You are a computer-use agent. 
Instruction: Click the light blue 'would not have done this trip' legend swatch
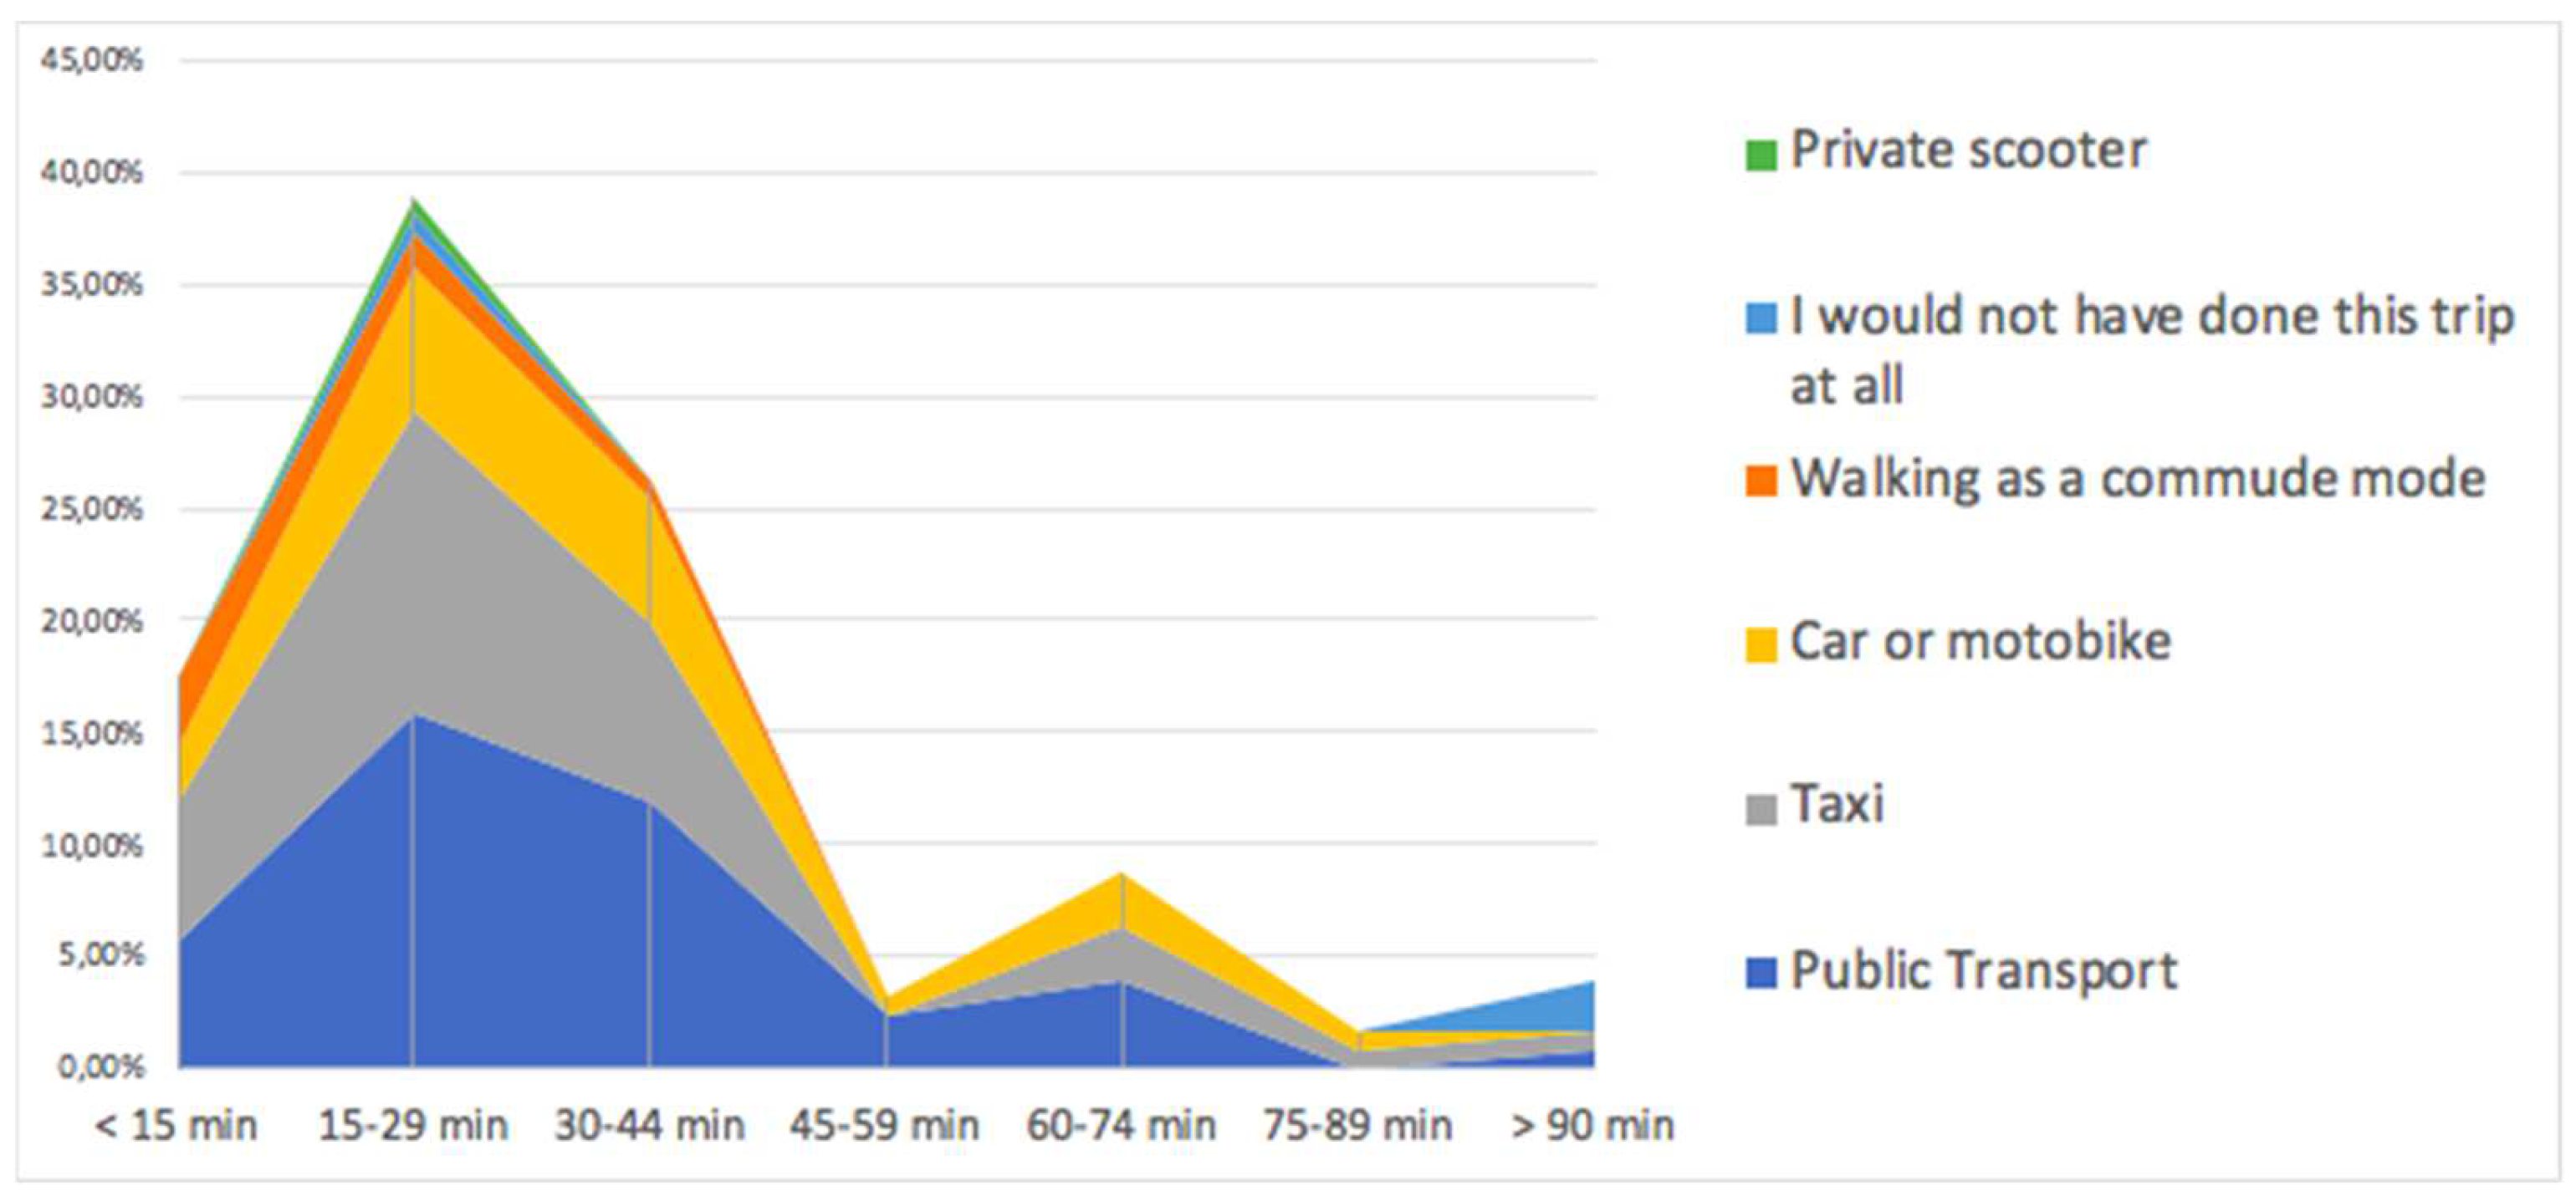tap(1761, 318)
